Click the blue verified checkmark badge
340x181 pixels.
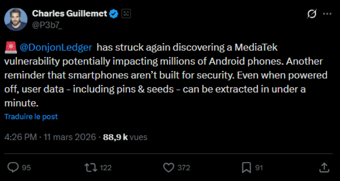pyautogui.click(x=114, y=14)
